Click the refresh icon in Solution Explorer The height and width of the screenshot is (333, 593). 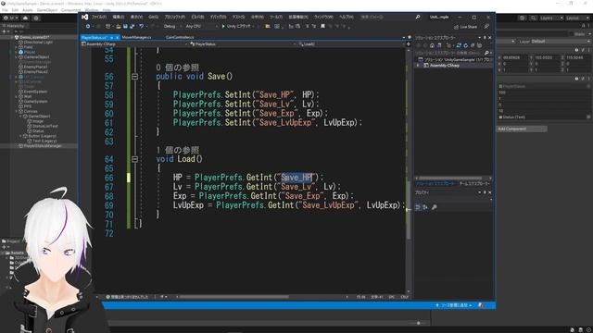tap(465, 45)
